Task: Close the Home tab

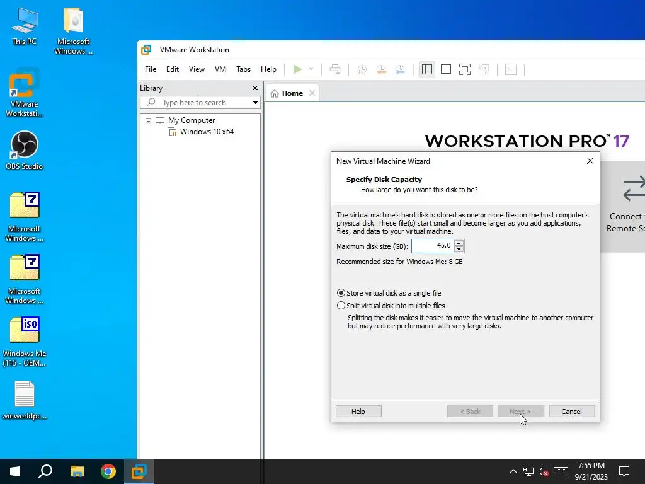Action: [312, 93]
